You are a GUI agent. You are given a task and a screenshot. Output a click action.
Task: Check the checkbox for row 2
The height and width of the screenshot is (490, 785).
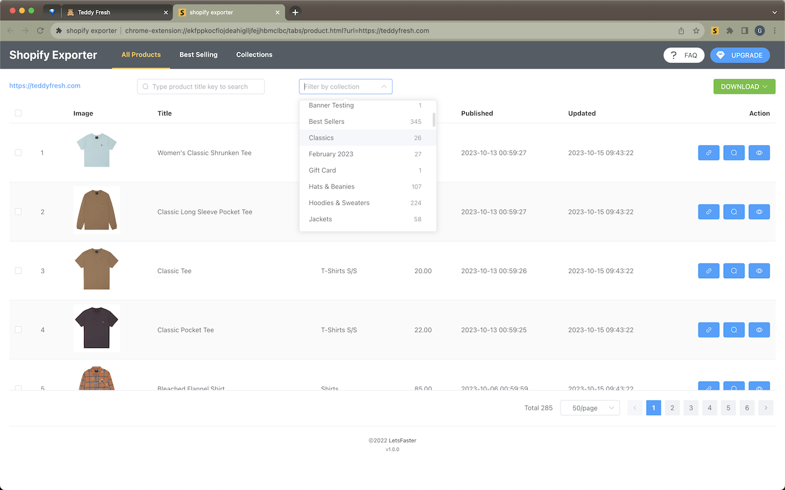[x=18, y=212]
